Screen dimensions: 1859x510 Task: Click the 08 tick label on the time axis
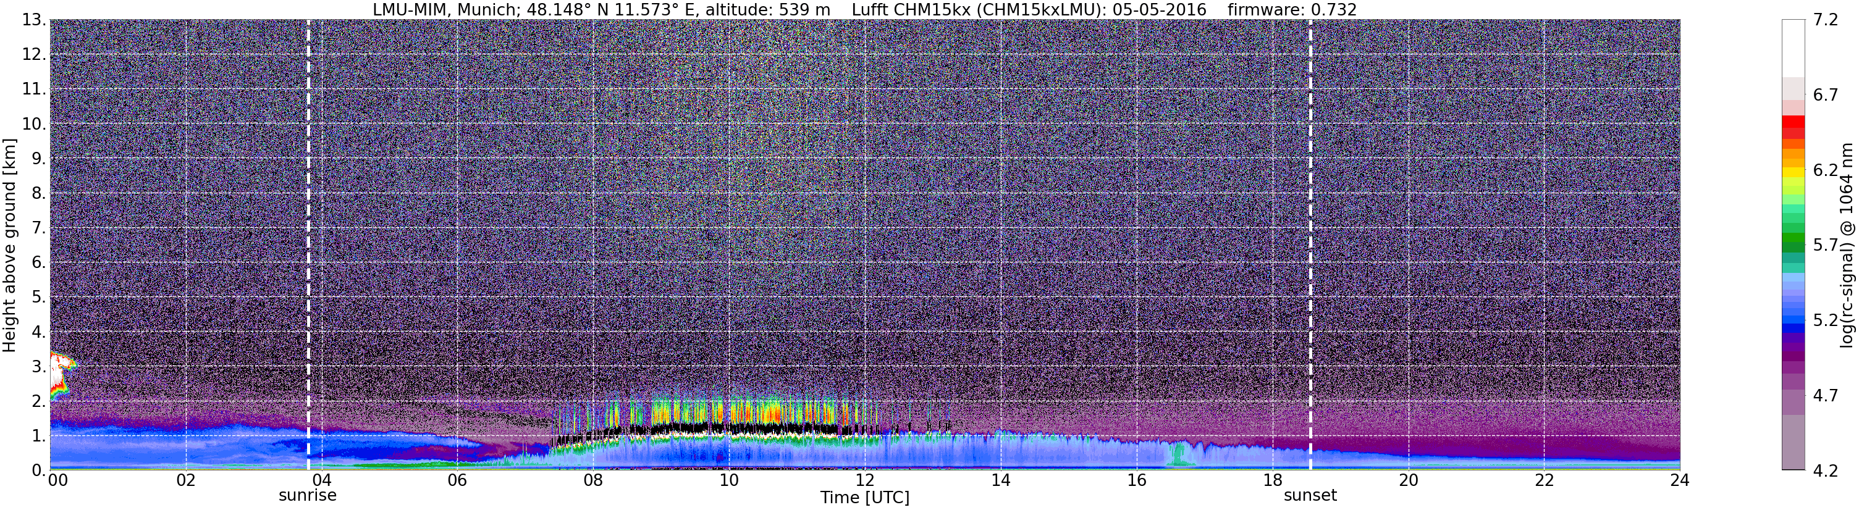tap(592, 480)
